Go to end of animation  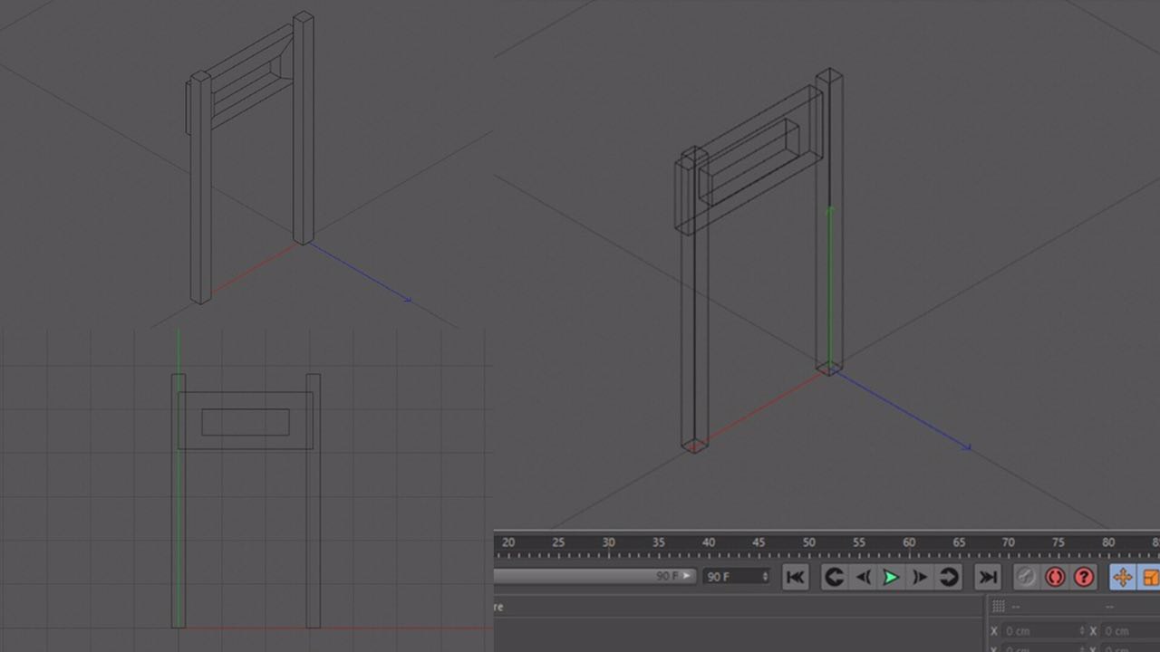click(987, 577)
